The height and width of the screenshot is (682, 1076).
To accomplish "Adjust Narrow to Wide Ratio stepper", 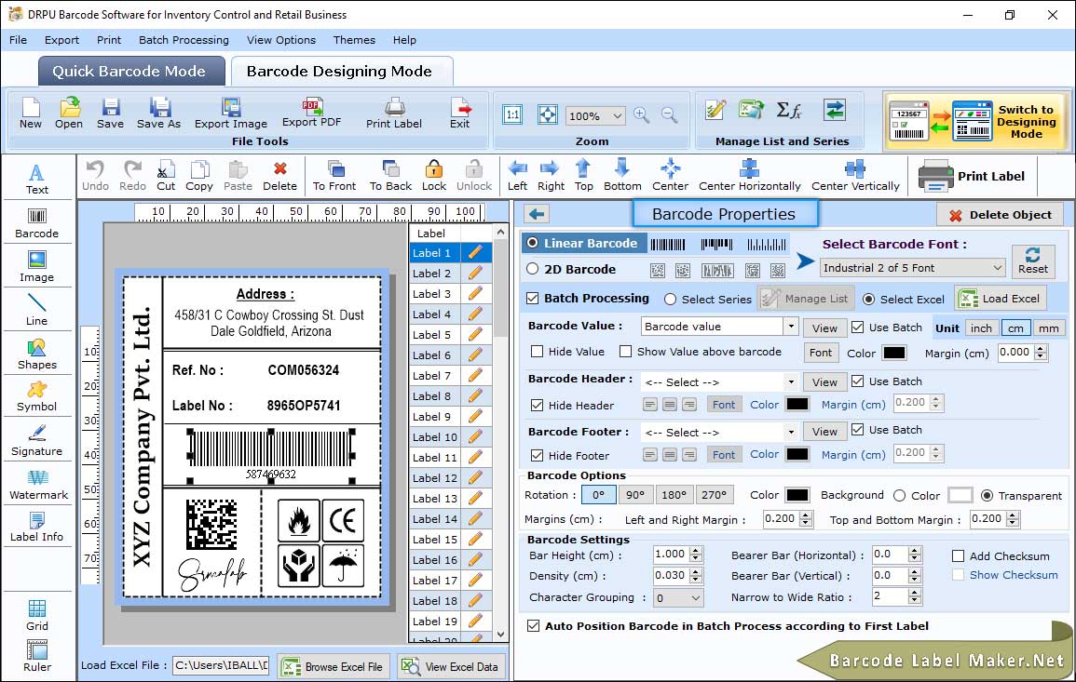I will point(914,596).
